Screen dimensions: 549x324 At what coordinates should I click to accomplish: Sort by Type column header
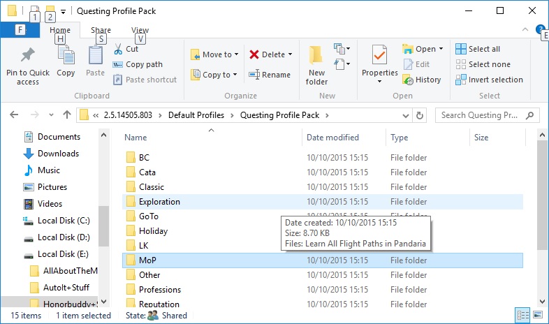pos(399,138)
